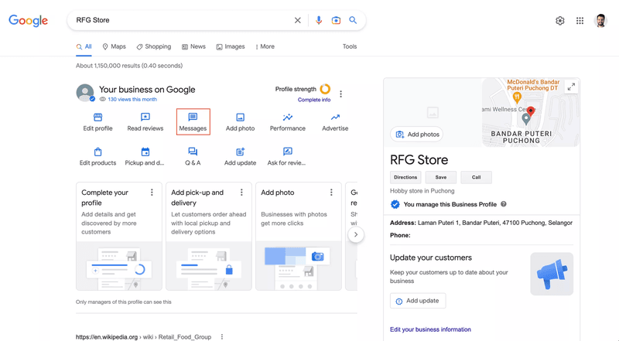Show next suggestion cards with arrow

pyautogui.click(x=356, y=234)
